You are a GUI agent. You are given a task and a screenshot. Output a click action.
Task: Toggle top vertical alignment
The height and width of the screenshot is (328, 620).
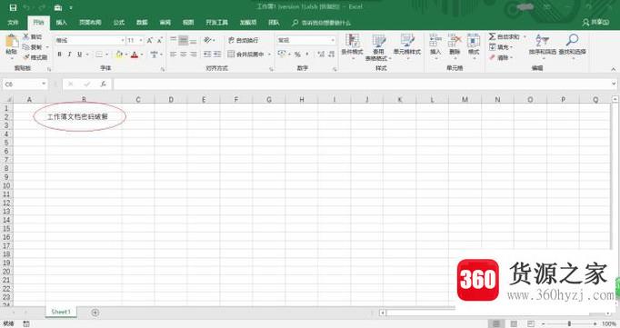coord(174,40)
